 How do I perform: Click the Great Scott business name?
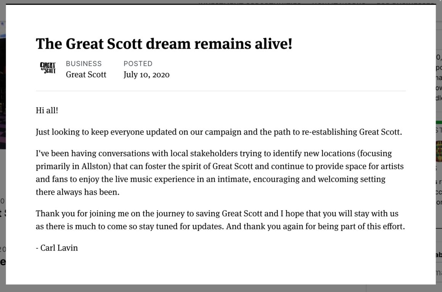pos(86,75)
